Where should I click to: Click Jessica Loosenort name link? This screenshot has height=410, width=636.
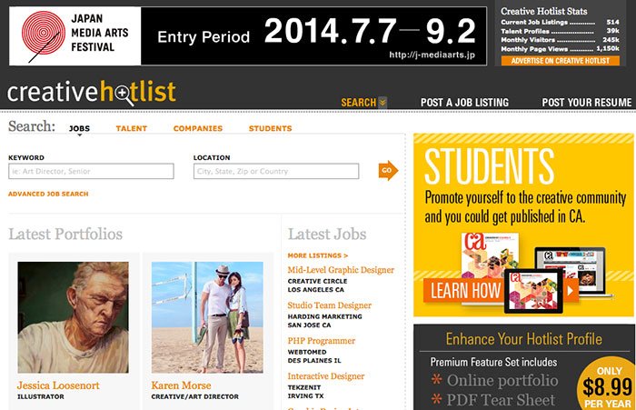click(58, 385)
